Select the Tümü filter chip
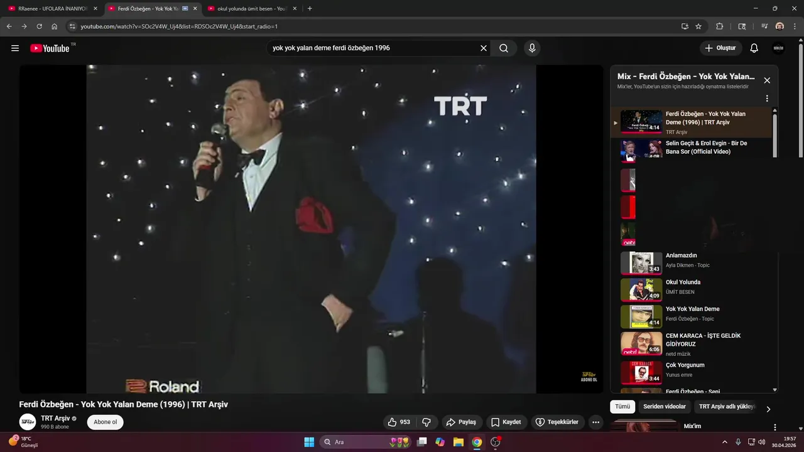 tap(622, 407)
